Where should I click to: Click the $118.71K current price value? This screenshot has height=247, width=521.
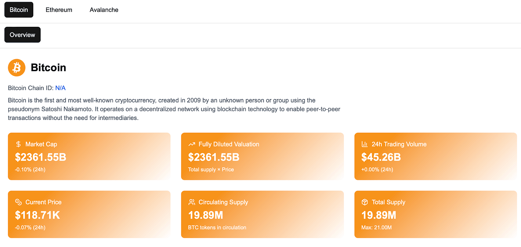(37, 215)
